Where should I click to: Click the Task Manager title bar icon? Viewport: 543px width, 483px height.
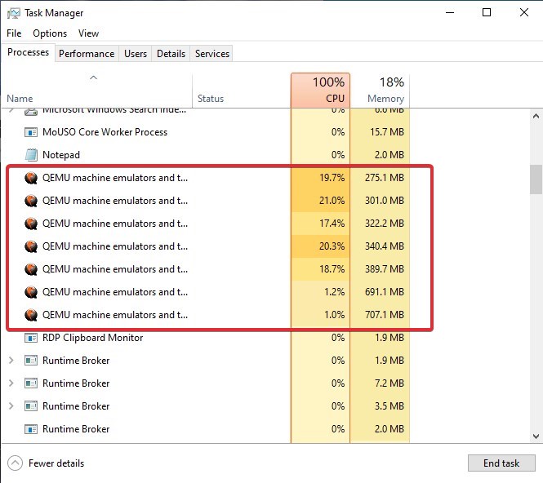[x=14, y=13]
